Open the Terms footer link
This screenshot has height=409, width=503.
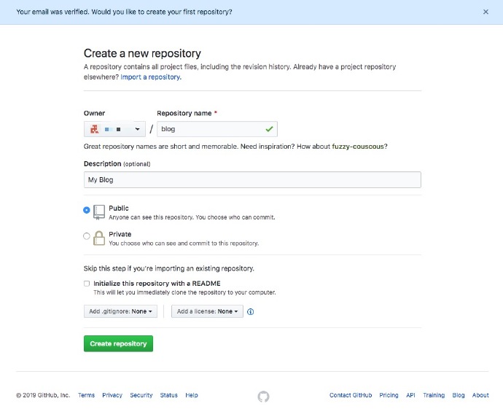tap(86, 395)
